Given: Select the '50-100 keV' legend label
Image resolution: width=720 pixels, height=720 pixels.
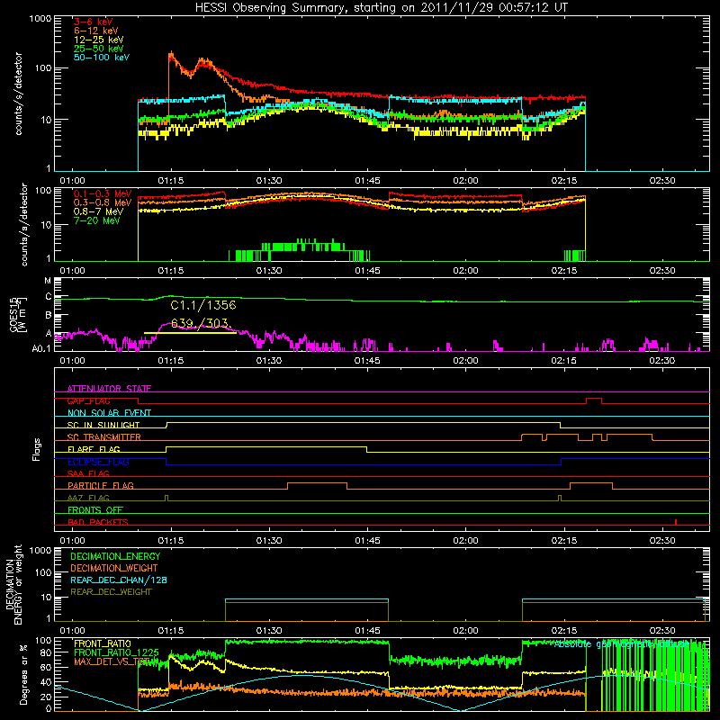Looking at the screenshot, I should [x=102, y=58].
